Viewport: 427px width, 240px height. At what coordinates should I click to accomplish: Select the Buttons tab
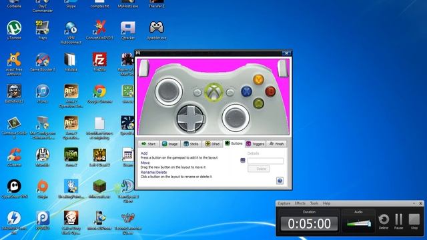coord(234,143)
